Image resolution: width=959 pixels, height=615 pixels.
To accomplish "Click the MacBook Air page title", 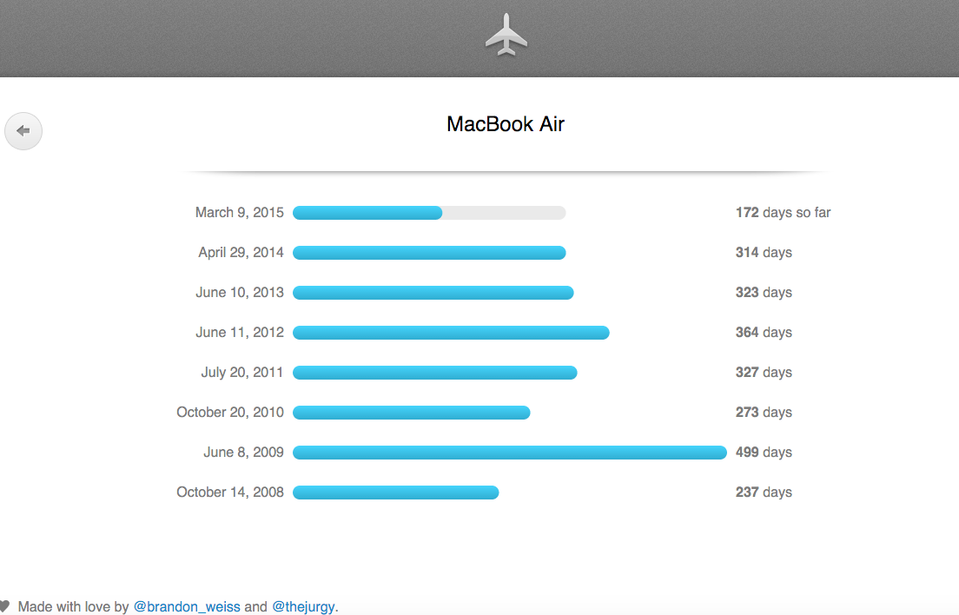I will [506, 124].
